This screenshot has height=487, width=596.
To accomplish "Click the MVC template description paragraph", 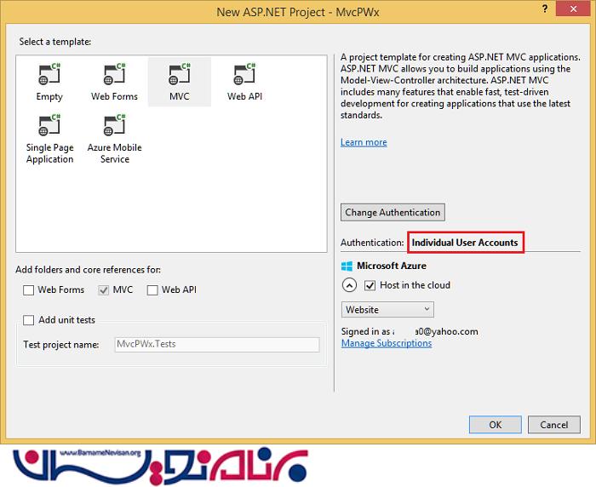I will [x=461, y=86].
